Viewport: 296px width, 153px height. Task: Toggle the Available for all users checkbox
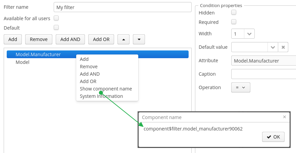click(56, 18)
